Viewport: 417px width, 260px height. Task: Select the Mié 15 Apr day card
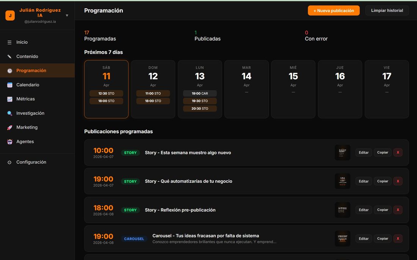pos(293,89)
